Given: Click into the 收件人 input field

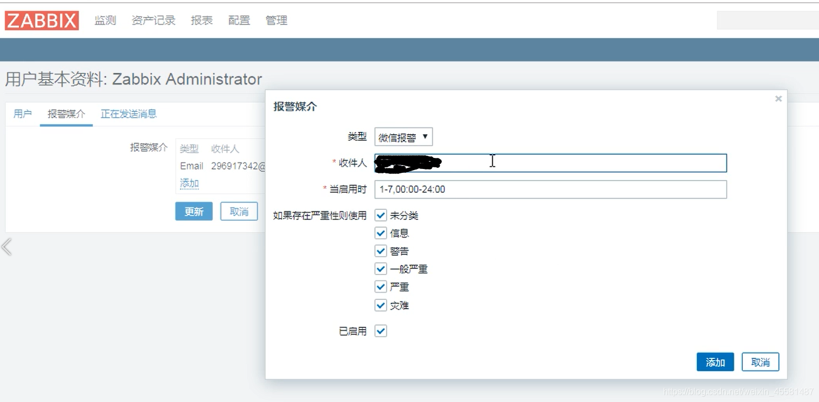Looking at the screenshot, I should 550,163.
